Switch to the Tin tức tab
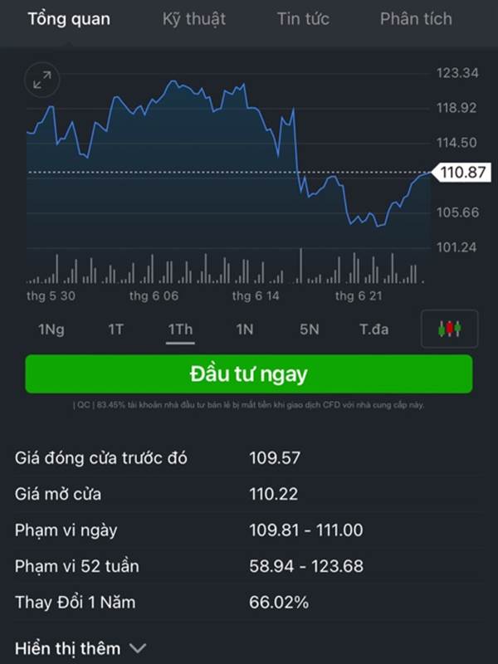Screen dimensions: 498x664 coord(303,19)
